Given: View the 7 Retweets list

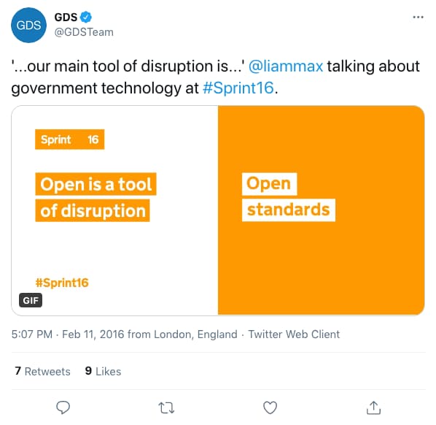Looking at the screenshot, I should coord(42,371).
